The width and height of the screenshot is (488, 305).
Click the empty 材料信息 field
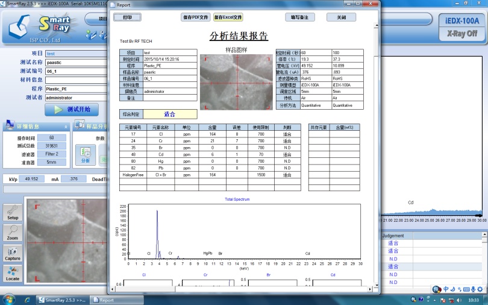[77, 80]
